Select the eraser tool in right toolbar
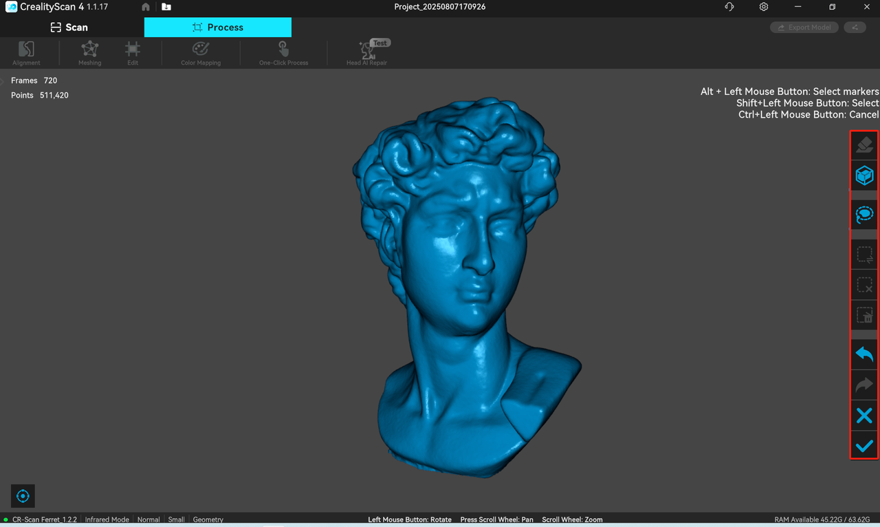880x527 pixels. [864, 145]
